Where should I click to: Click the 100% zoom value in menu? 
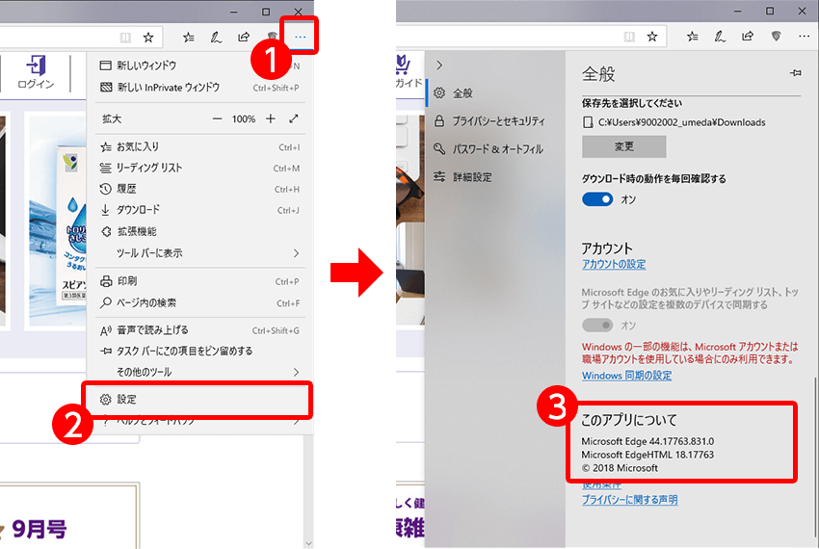pos(244,119)
